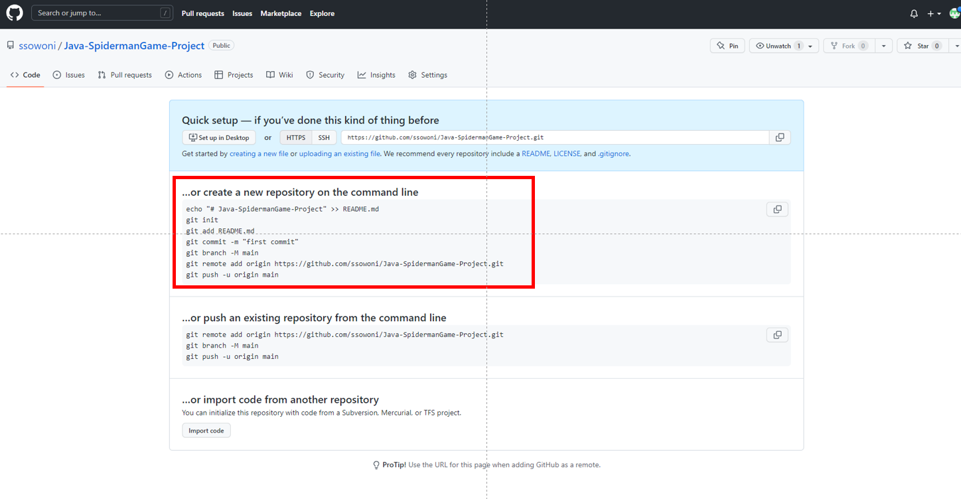The image size is (961, 499).
Task: Pin this repository
Action: pyautogui.click(x=727, y=46)
